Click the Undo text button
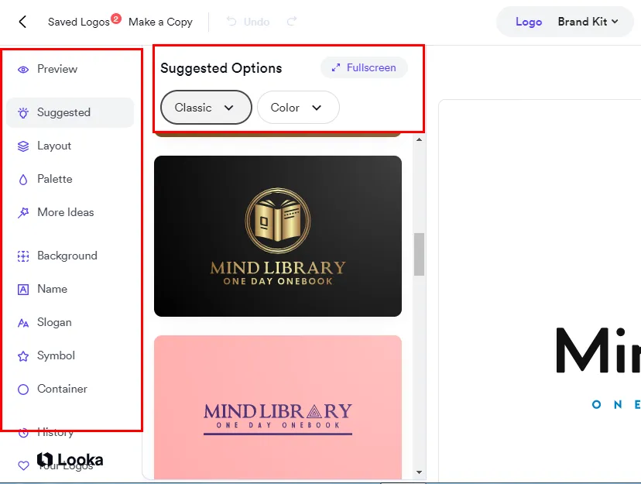Viewport: 641px width, 484px height. pos(256,22)
